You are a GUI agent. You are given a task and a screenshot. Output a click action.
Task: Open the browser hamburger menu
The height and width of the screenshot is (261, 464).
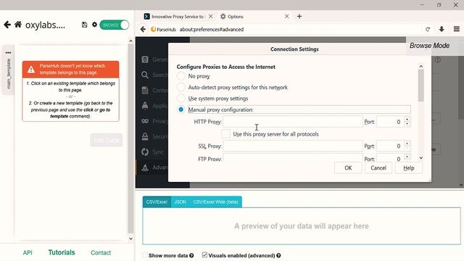(x=457, y=29)
